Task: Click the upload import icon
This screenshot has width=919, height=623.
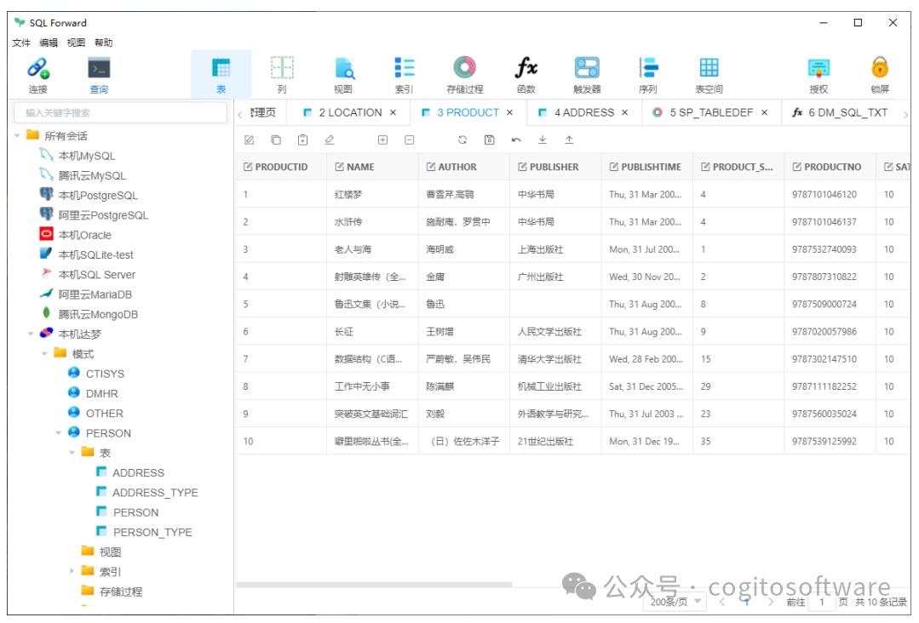Action: coord(569,140)
